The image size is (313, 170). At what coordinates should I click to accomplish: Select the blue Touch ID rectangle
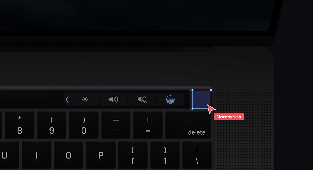202,99
